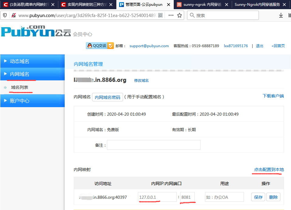This screenshot has width=291, height=210.
Task: Click the 会员中心 label
Action: tap(82, 34)
